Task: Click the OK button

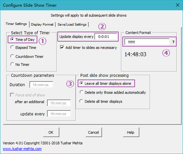Action: pyautogui.click(x=51, y=132)
